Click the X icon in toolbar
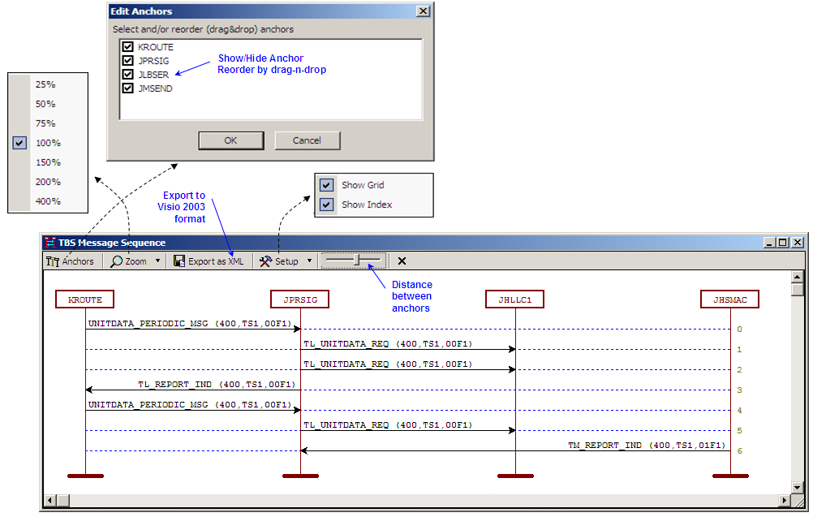The image size is (813, 517). click(402, 261)
